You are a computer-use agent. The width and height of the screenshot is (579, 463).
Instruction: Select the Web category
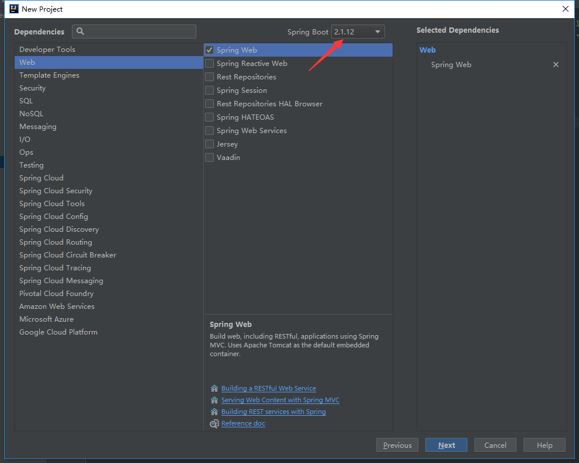[x=109, y=62]
